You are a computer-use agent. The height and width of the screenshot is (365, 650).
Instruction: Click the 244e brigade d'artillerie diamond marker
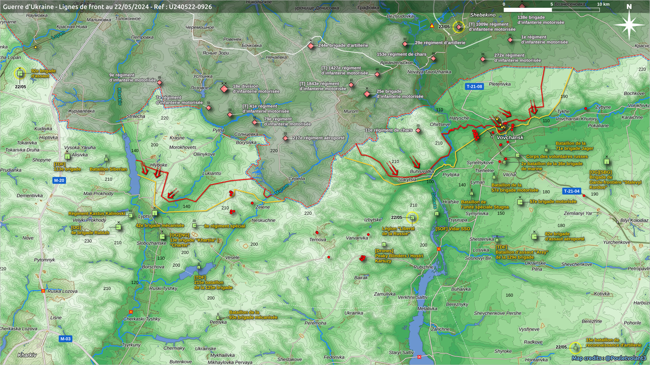pyautogui.click(x=311, y=46)
